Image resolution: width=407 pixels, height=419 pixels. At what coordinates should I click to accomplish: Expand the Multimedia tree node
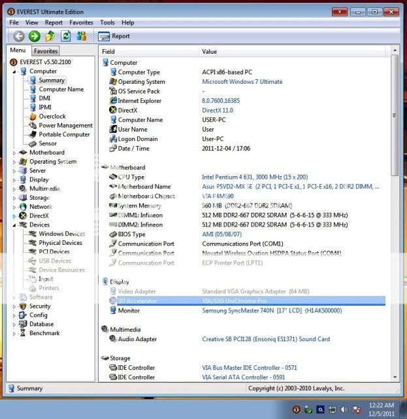tap(14, 189)
